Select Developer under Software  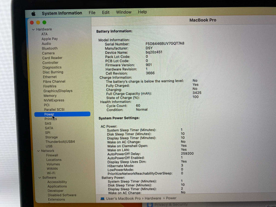click(x=56, y=191)
